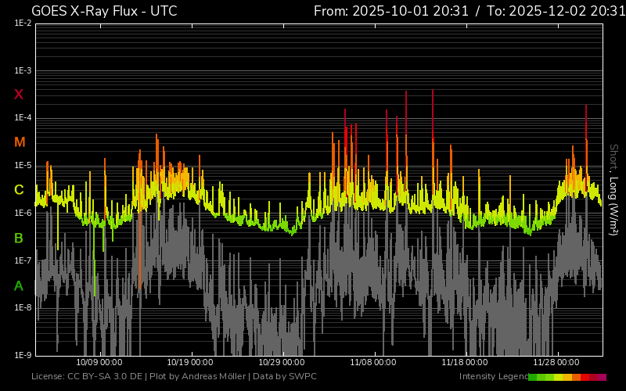The height and width of the screenshot is (391, 626).
Task: Select the green B flare class label
Action: point(19,238)
